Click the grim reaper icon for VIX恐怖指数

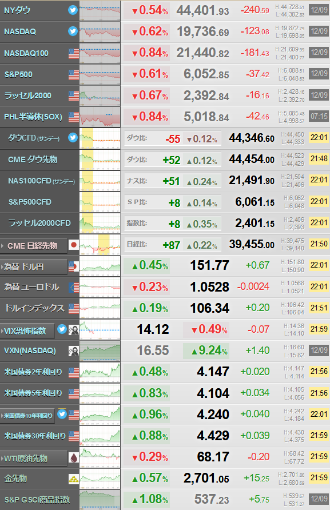click(x=74, y=330)
